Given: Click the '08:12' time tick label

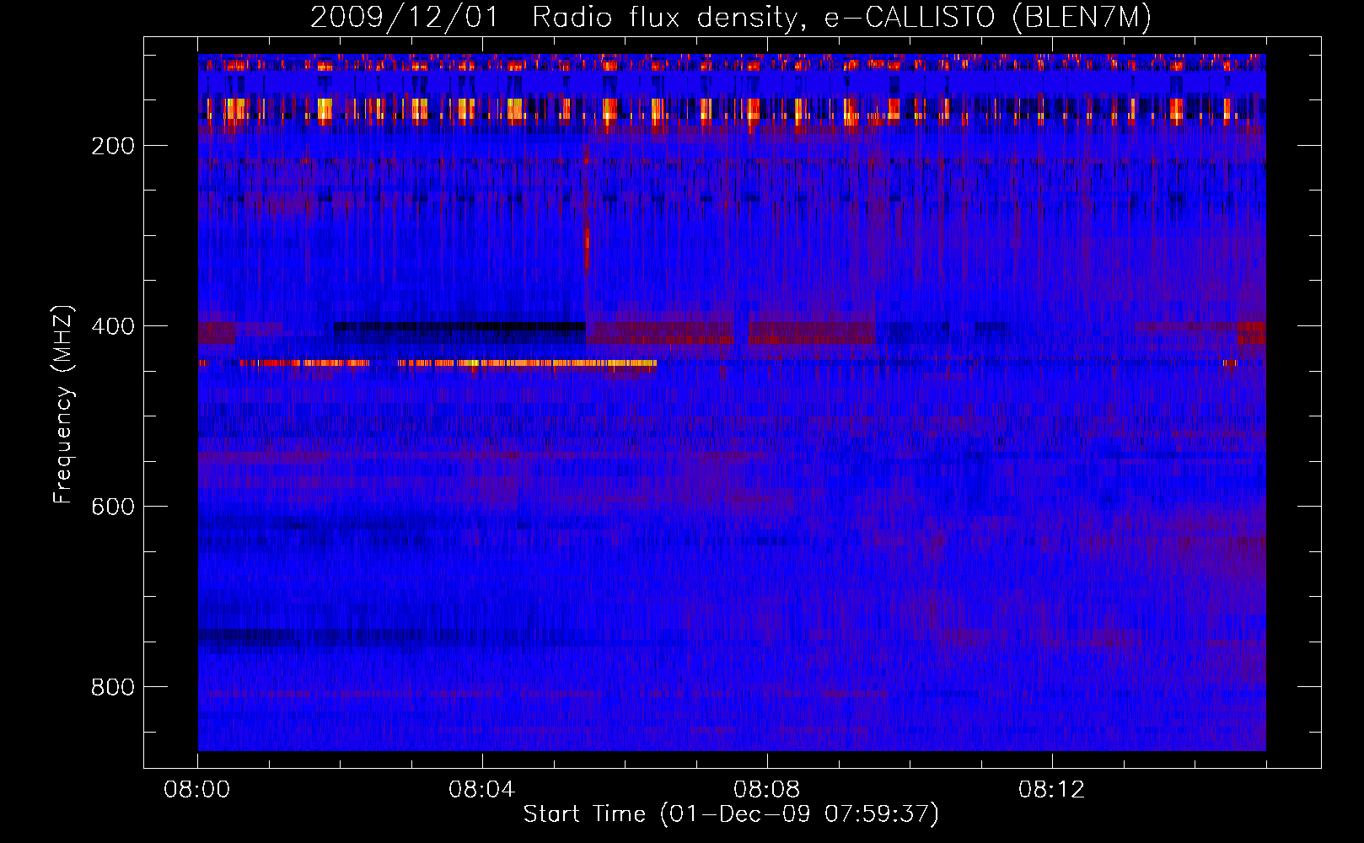Looking at the screenshot, I should (x=1052, y=790).
